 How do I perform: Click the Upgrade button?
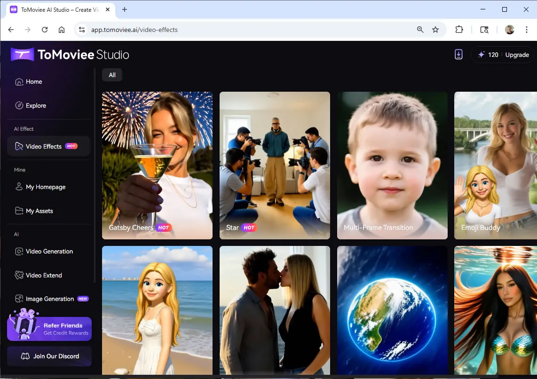coord(517,55)
